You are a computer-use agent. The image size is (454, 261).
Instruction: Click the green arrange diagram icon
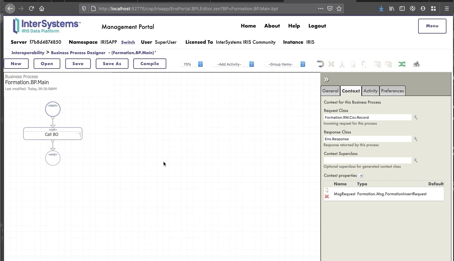coord(402,64)
